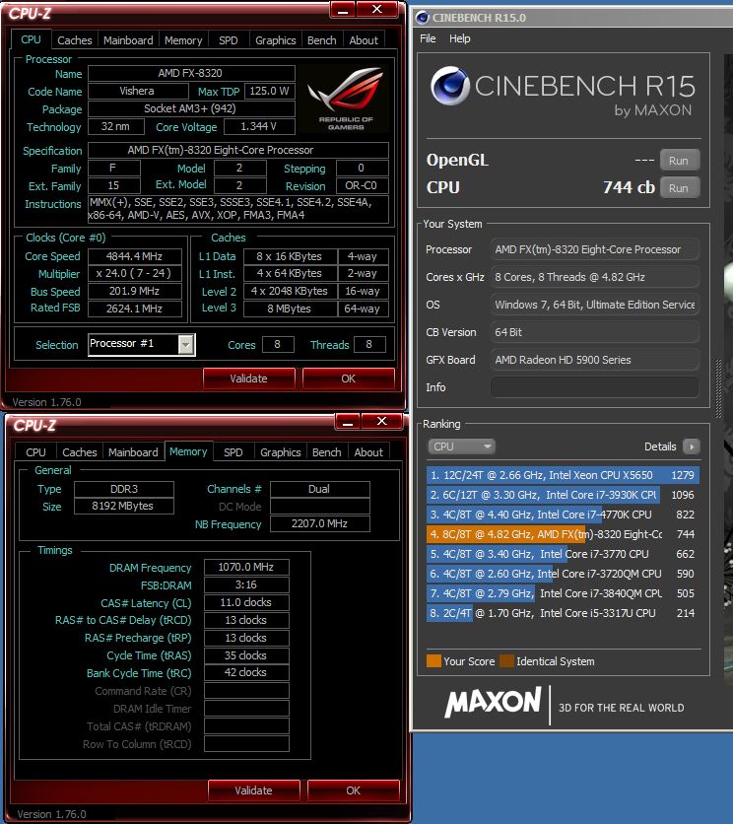Click the Size value 8192 MBytes
Image resolution: width=733 pixels, height=824 pixels.
[x=123, y=506]
